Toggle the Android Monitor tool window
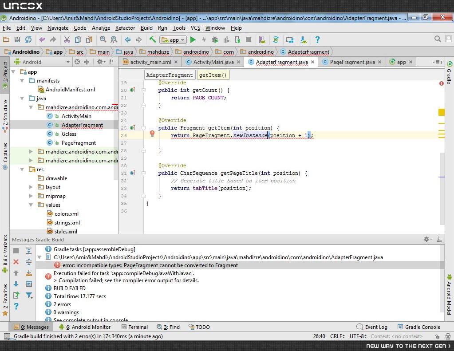 [85, 327]
